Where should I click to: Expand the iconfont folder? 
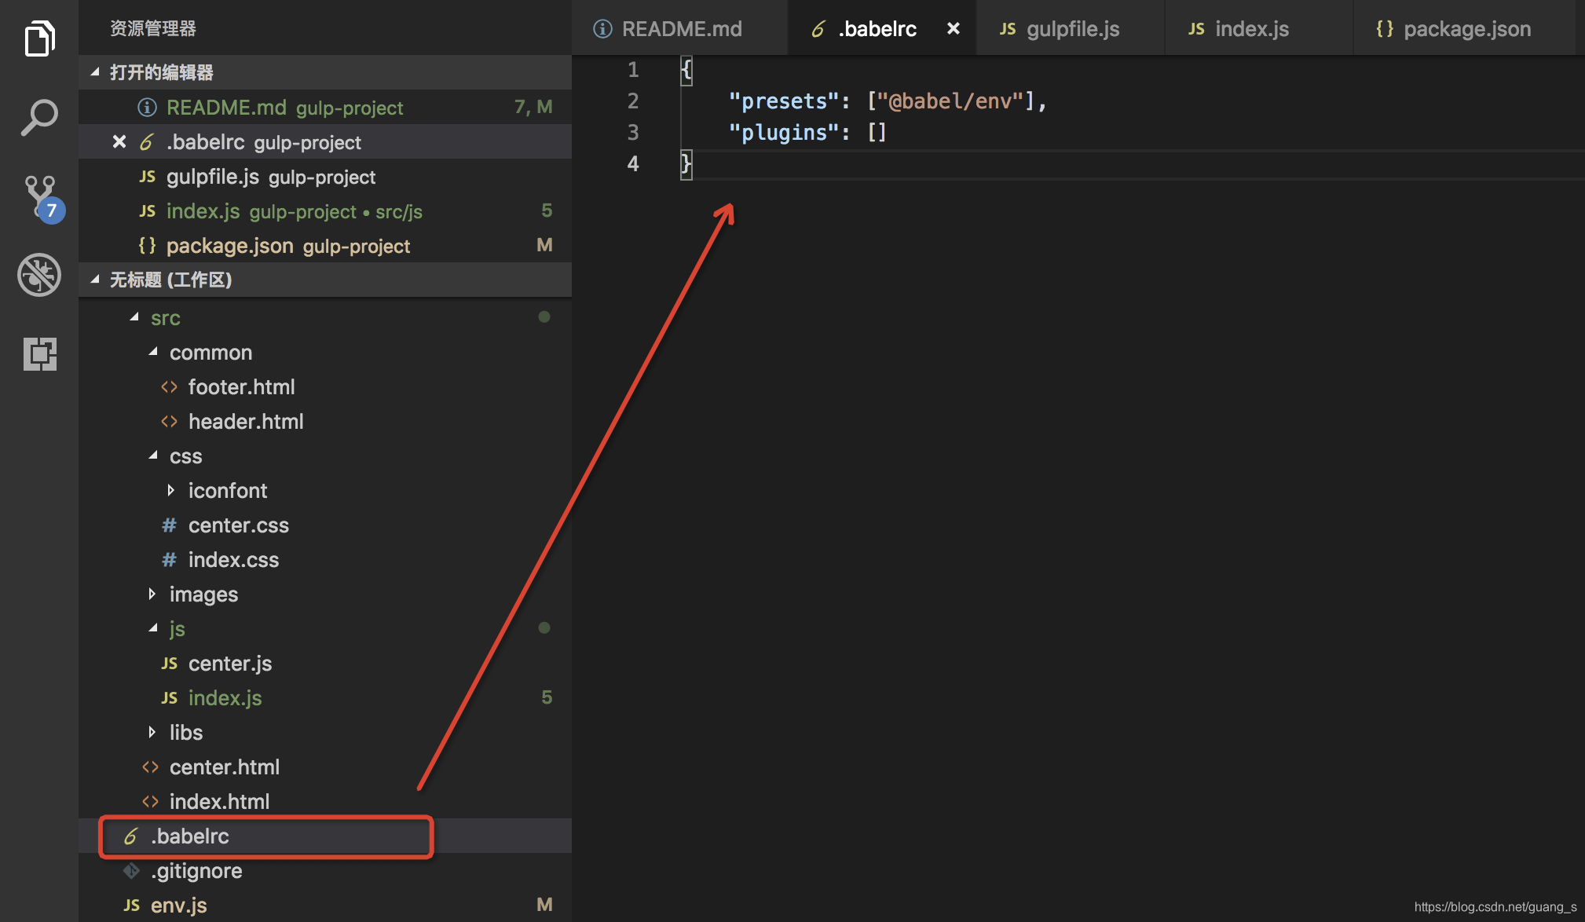tap(170, 491)
